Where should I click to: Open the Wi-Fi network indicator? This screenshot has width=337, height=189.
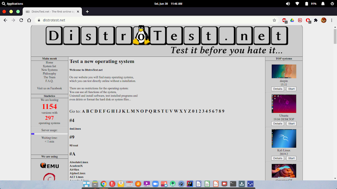point(297,3)
